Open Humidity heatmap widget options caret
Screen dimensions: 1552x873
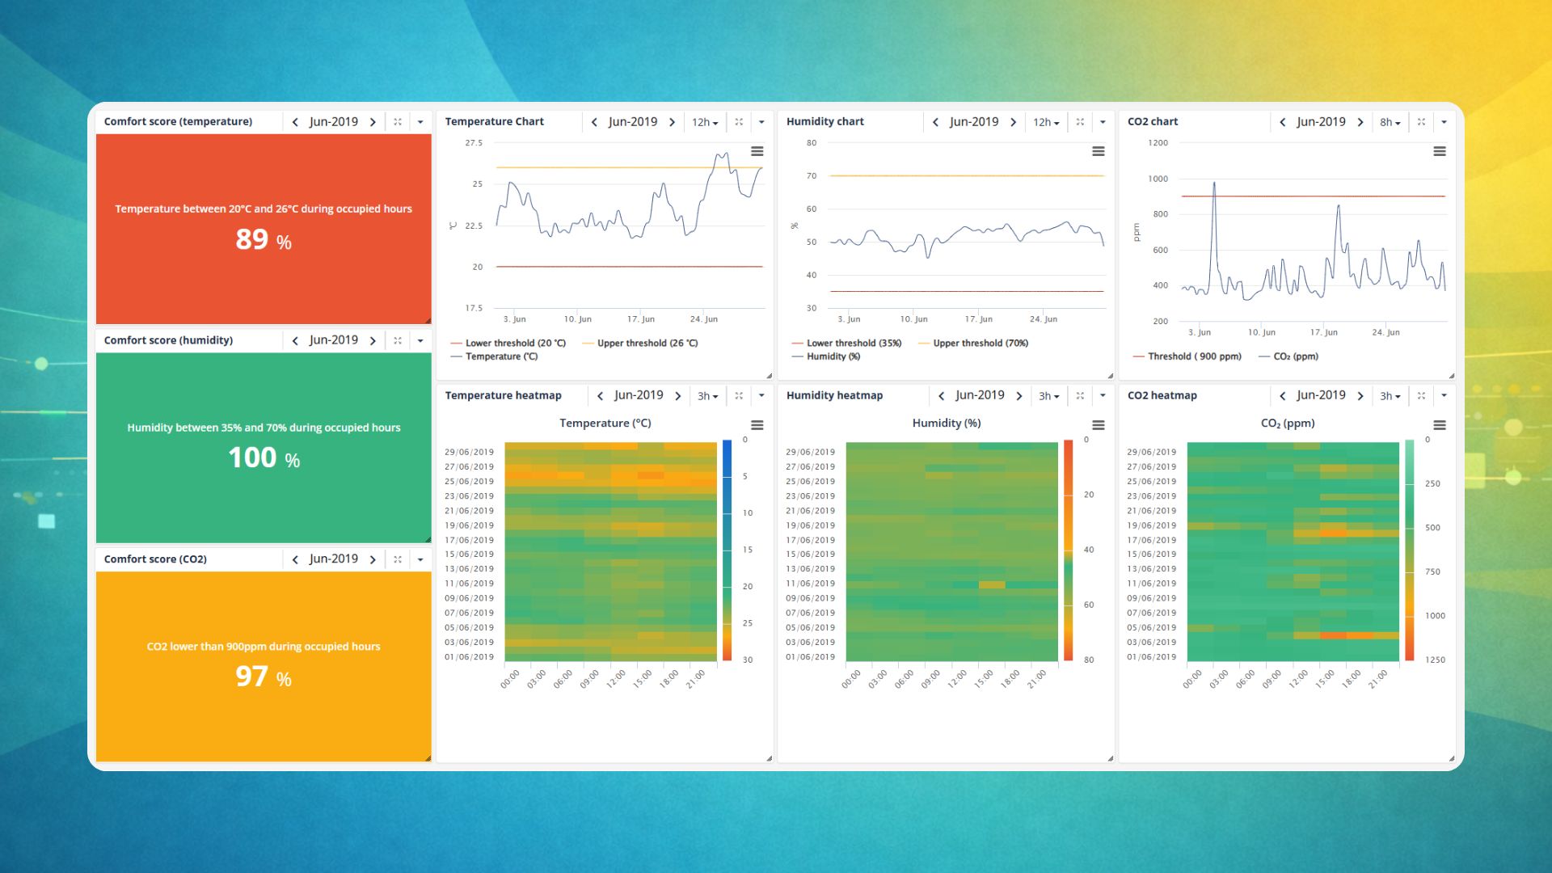click(x=1103, y=396)
